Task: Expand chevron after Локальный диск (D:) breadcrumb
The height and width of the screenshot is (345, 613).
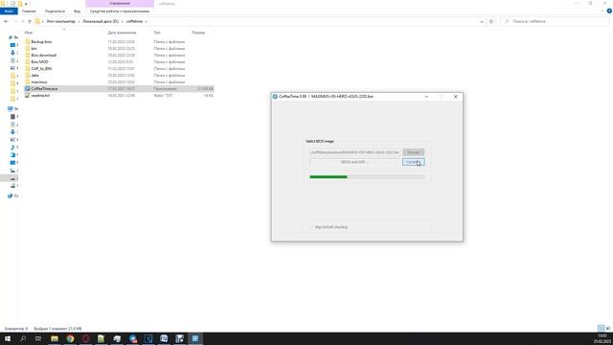Action: click(x=122, y=21)
